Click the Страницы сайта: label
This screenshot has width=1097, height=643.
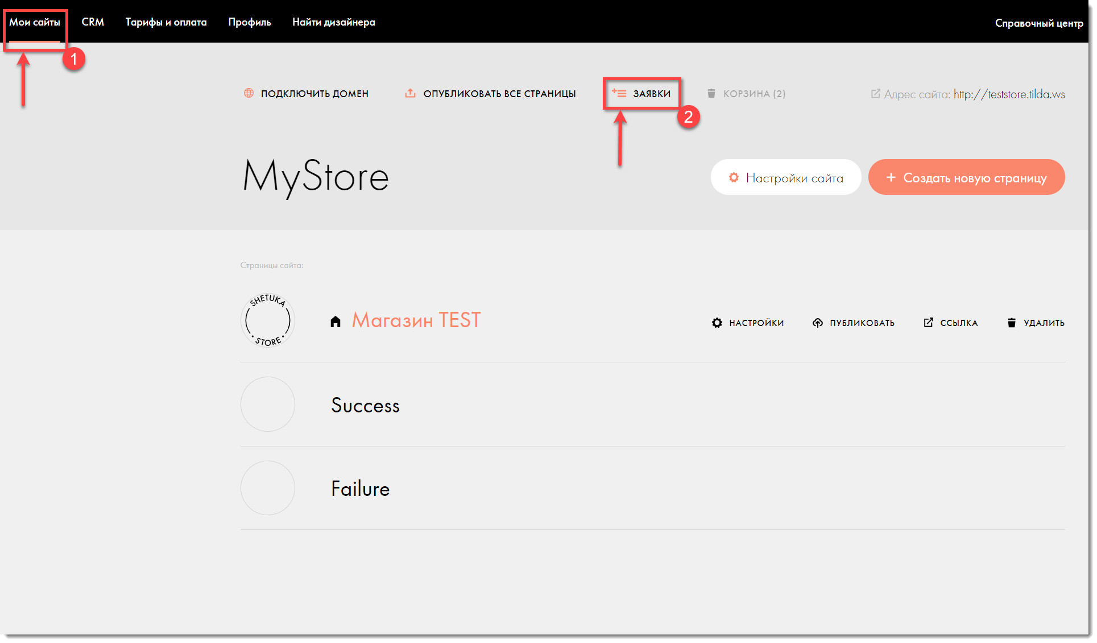pyautogui.click(x=272, y=265)
